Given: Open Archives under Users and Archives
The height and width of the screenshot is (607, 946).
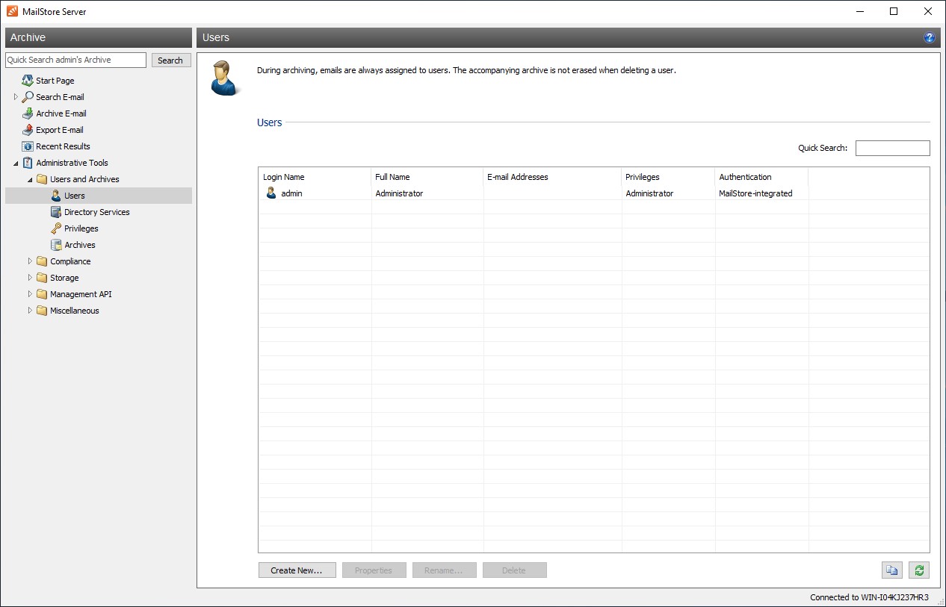Looking at the screenshot, I should point(79,245).
